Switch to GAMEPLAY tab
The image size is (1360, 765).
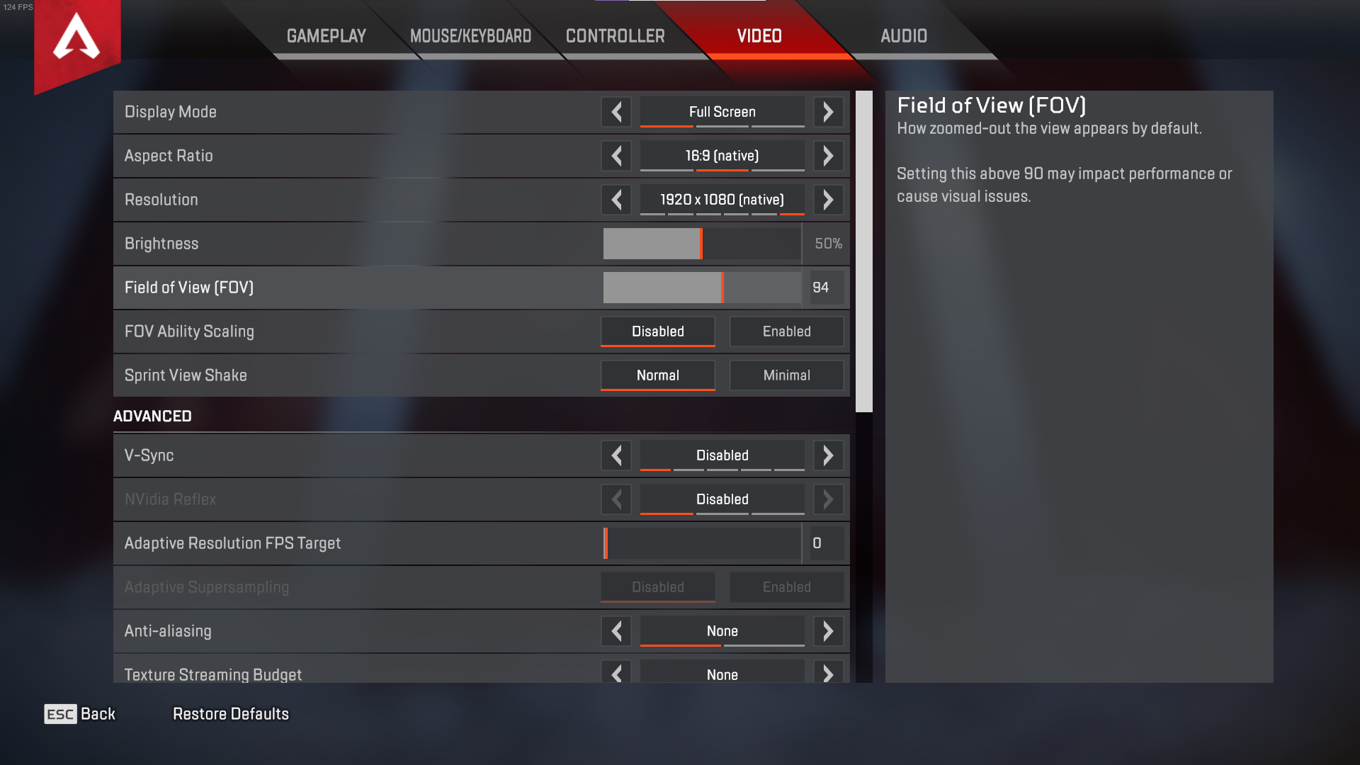pyautogui.click(x=327, y=36)
